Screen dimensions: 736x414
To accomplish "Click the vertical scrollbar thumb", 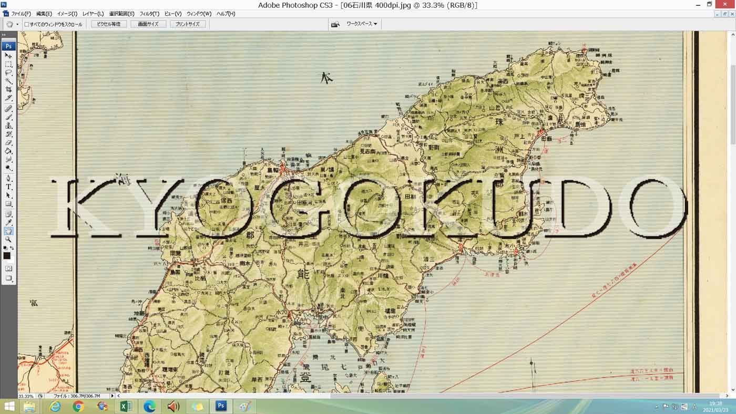I will point(732,104).
